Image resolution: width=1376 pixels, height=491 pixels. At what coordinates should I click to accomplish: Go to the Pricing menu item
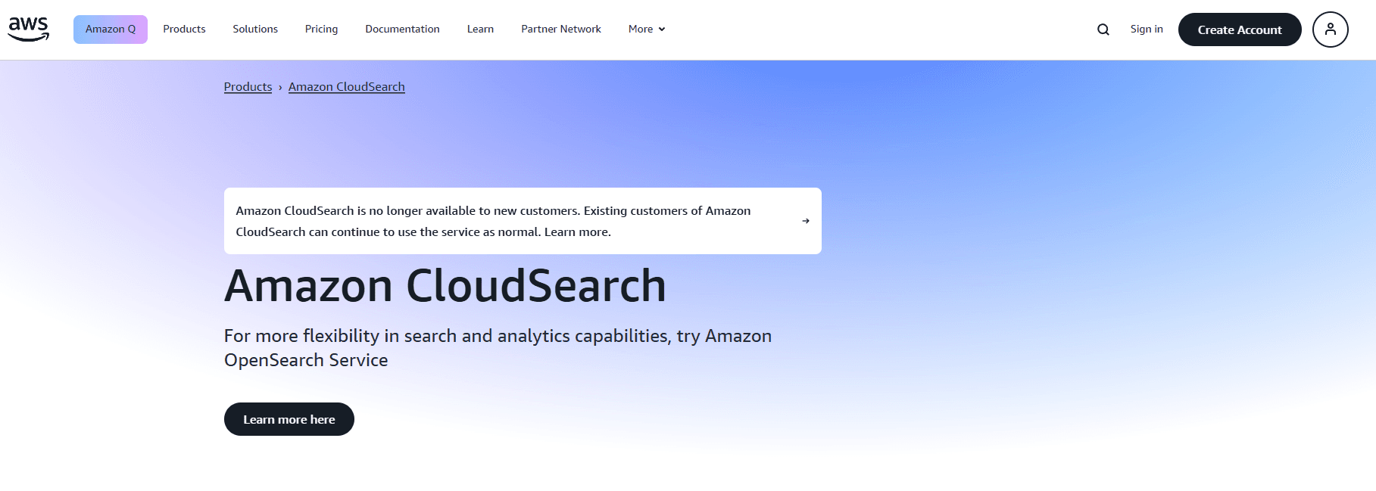[321, 30]
